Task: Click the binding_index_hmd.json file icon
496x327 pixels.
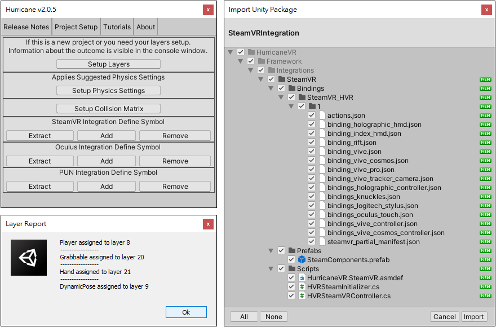Action: pyautogui.click(x=322, y=133)
